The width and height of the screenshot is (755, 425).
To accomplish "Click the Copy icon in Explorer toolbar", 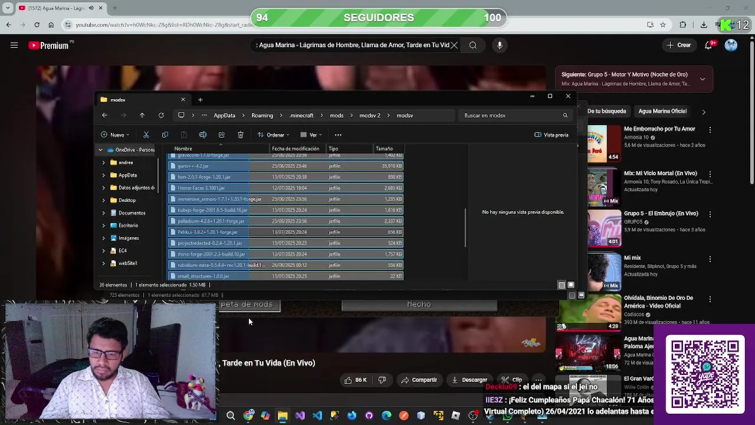I will pos(165,135).
